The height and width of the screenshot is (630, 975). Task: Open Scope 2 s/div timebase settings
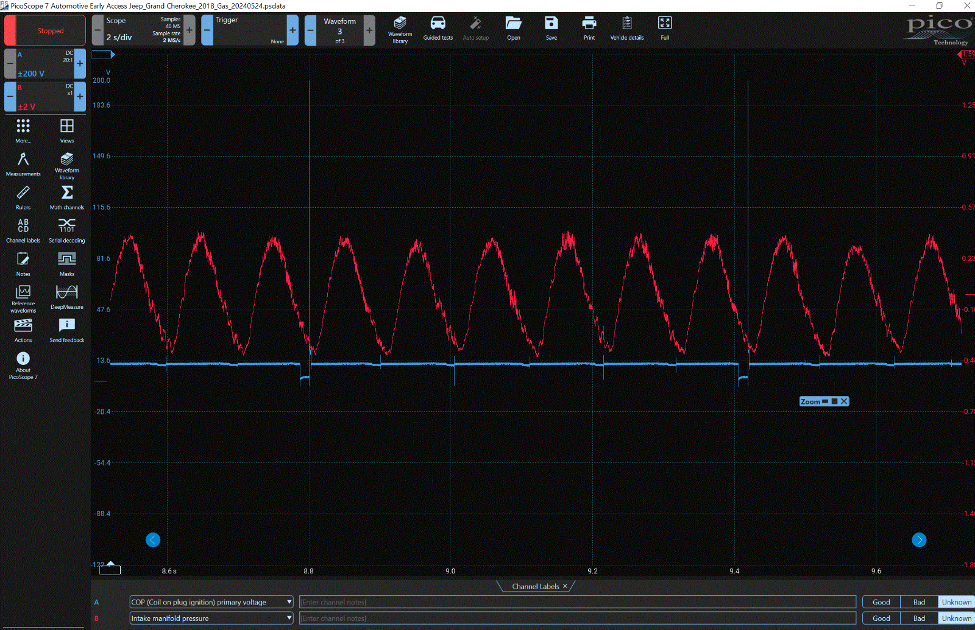[x=144, y=30]
